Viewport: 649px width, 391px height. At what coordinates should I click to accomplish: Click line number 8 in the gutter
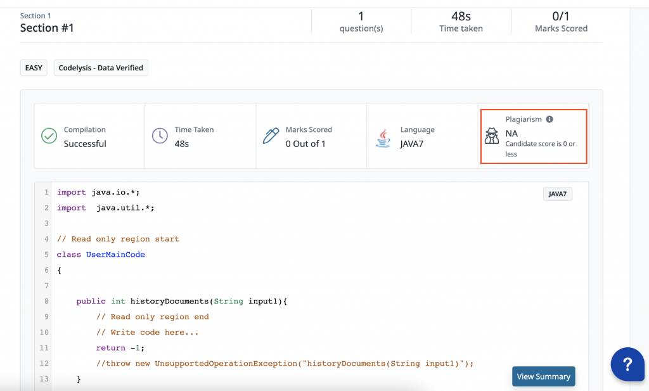(45, 301)
